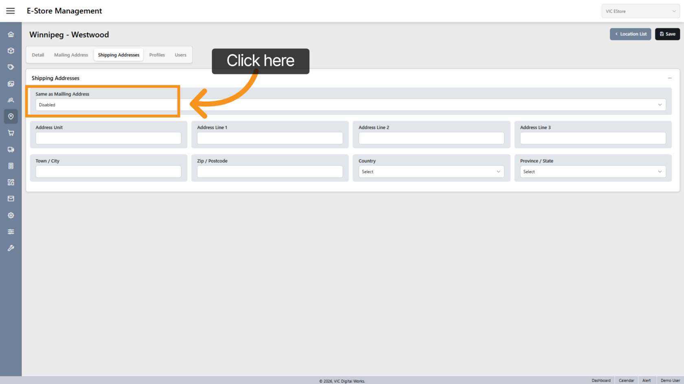Open the gear settings icon in sidebar

click(x=11, y=215)
